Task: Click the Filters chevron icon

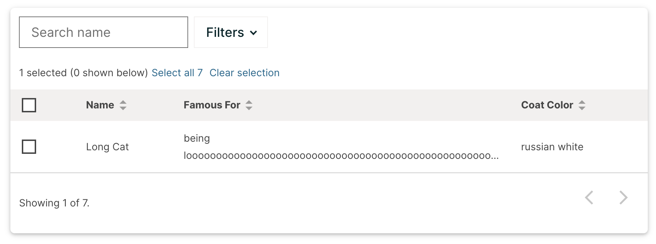Action: coord(254,33)
